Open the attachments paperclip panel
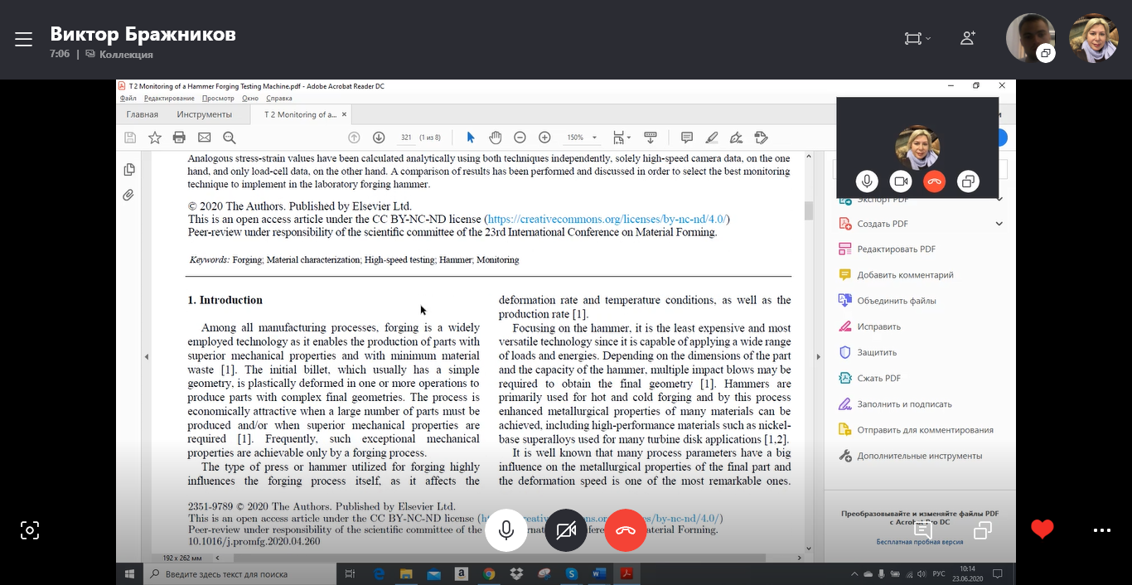Screen dimensions: 1132x585 click(128, 196)
